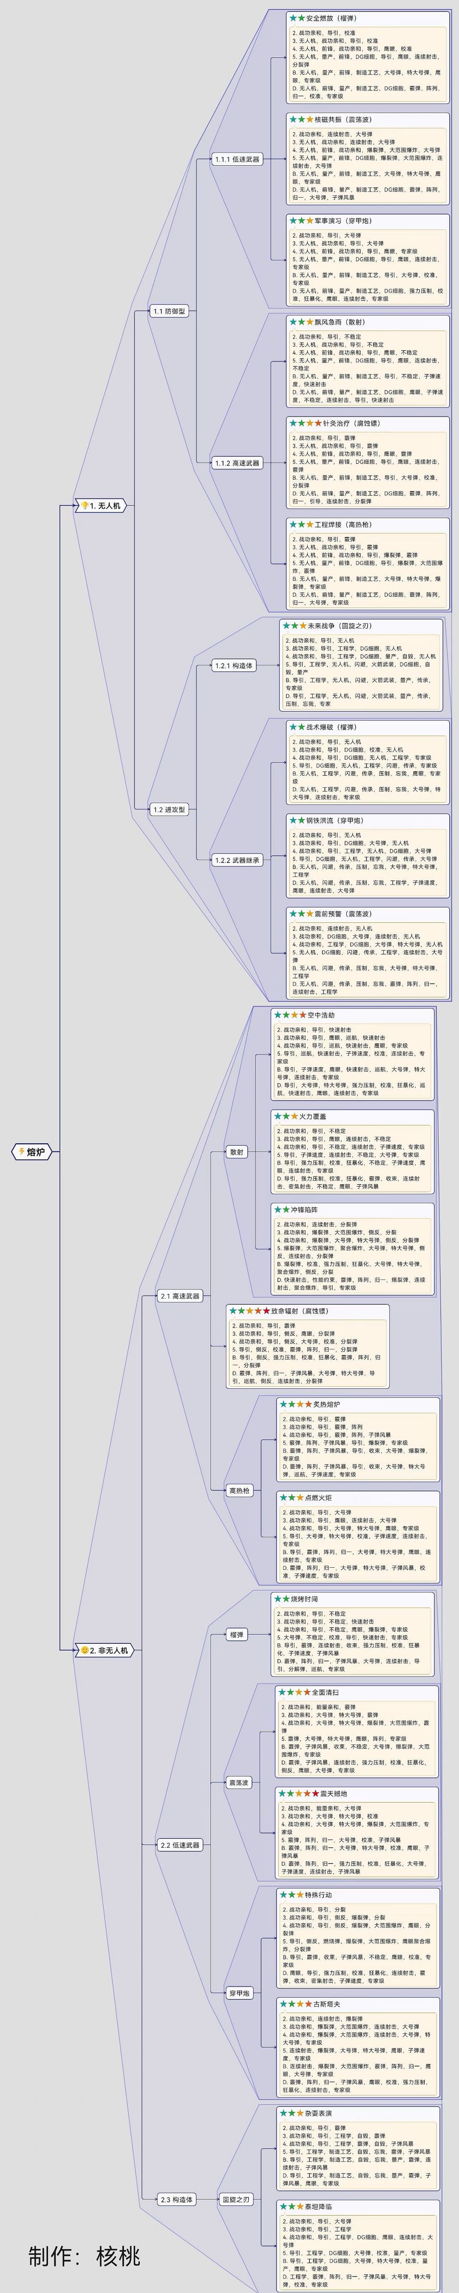Screen dimensions: 459x2293
Task: Select node 2.2 低速武器
Action: [x=180, y=1844]
